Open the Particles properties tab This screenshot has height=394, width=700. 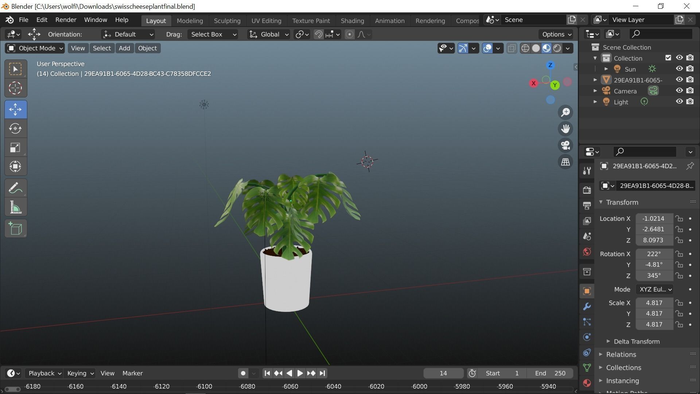tap(587, 322)
